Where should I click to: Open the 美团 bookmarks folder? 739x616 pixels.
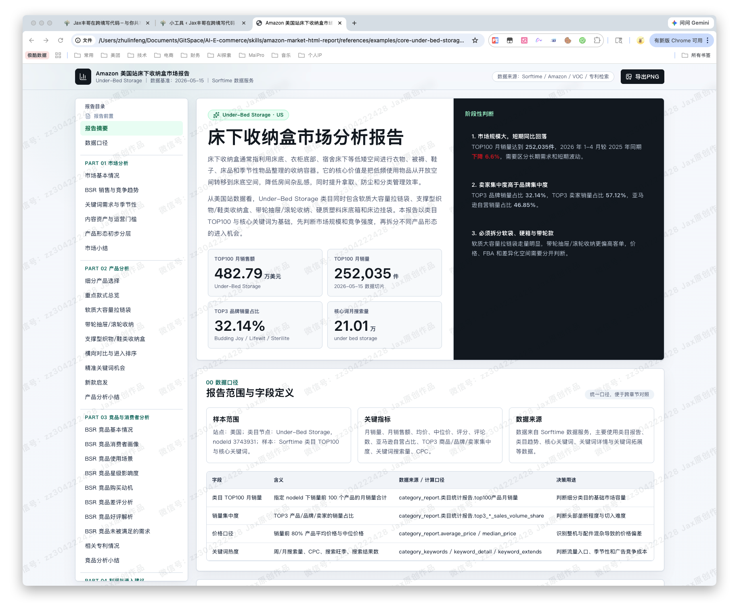coord(111,55)
